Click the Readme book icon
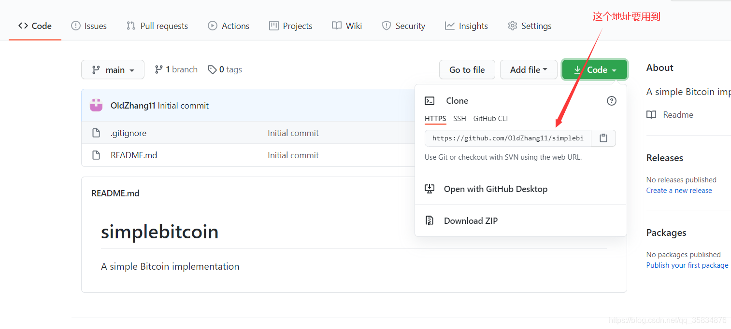This screenshot has height=329, width=731. click(x=651, y=115)
